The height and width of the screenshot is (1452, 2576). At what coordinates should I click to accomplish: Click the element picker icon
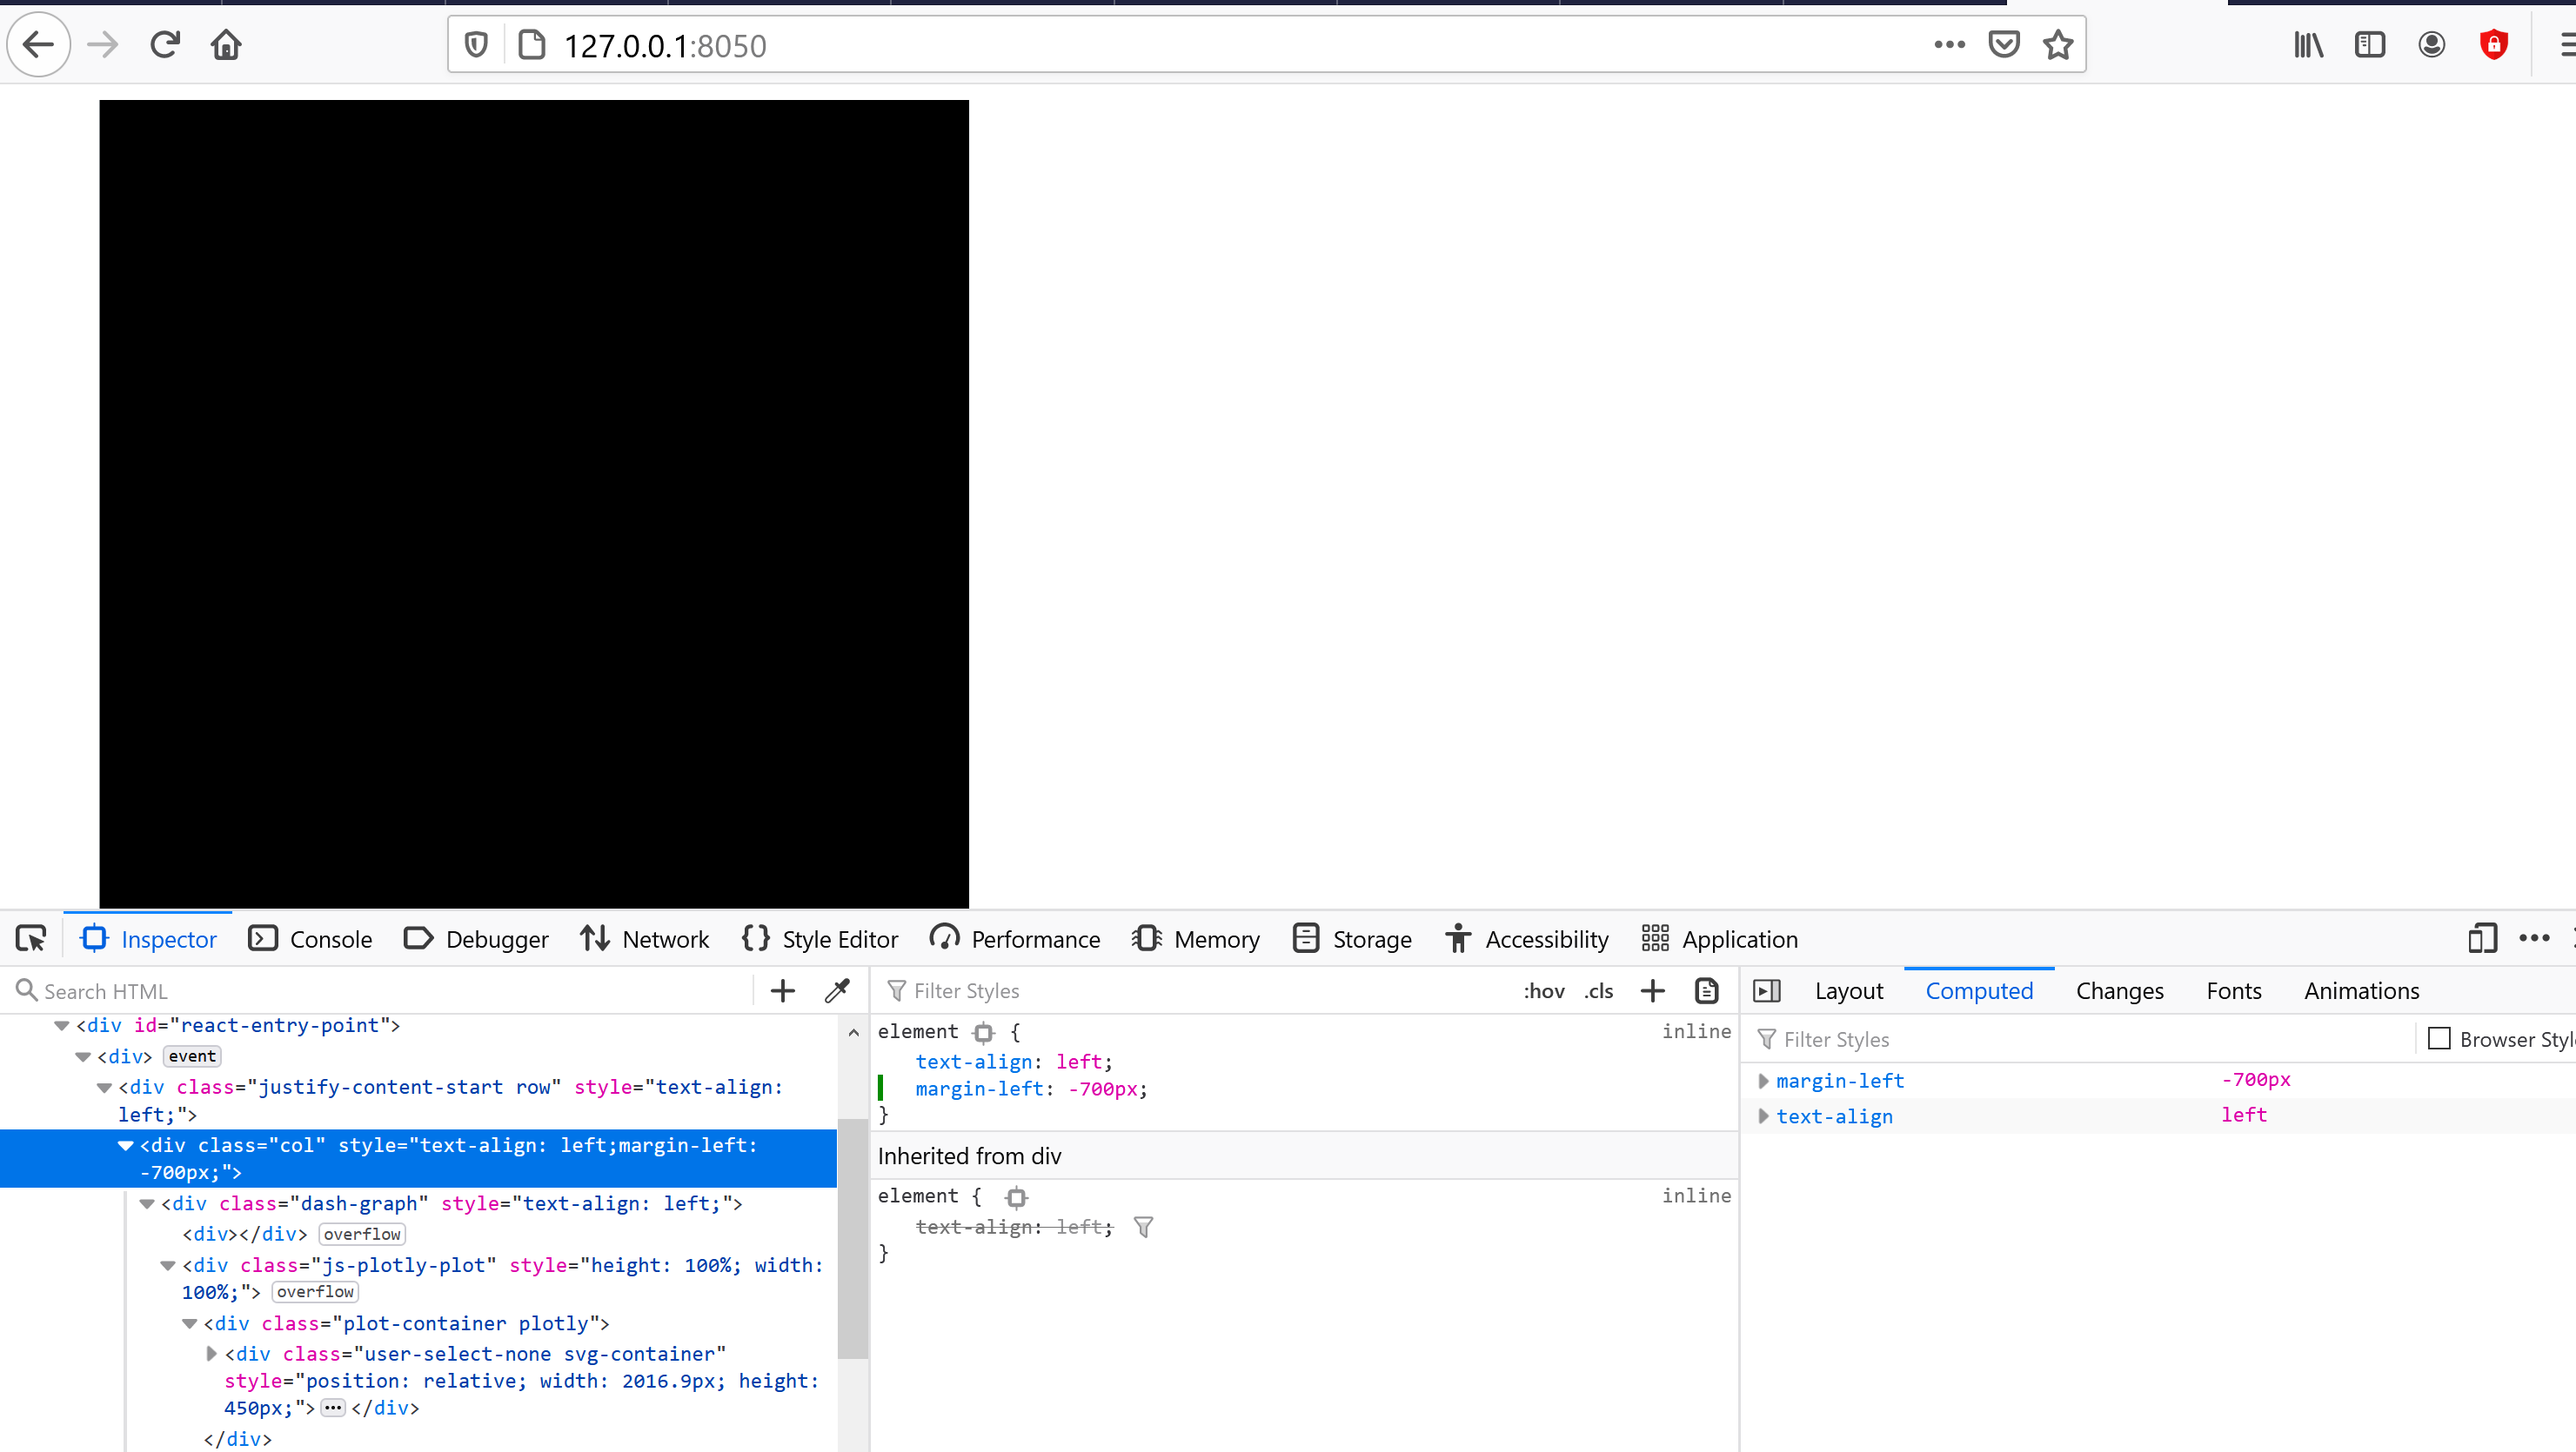pyautogui.click(x=31, y=938)
